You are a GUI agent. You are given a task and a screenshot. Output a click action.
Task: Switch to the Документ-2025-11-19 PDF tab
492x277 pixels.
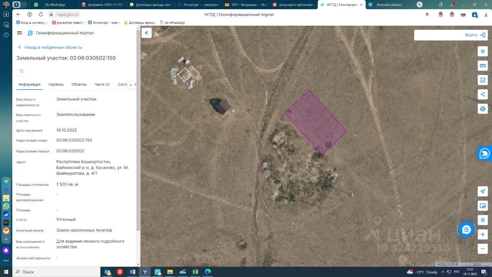point(102,5)
